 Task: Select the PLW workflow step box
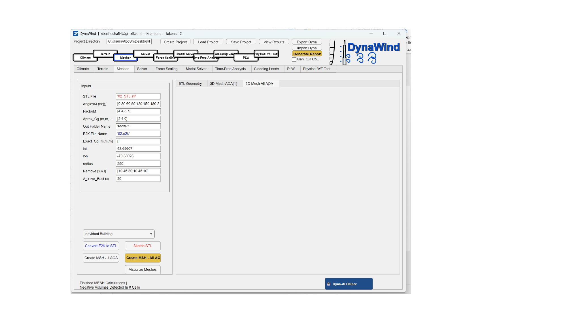pos(246,58)
